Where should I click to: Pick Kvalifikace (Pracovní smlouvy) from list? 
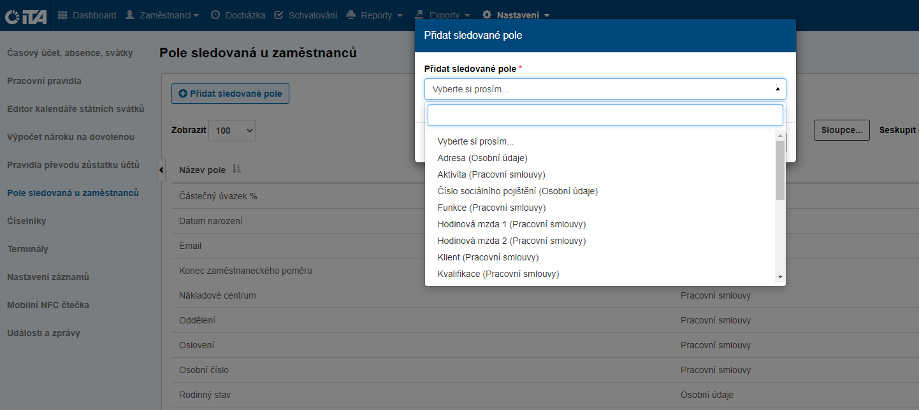pyautogui.click(x=498, y=274)
